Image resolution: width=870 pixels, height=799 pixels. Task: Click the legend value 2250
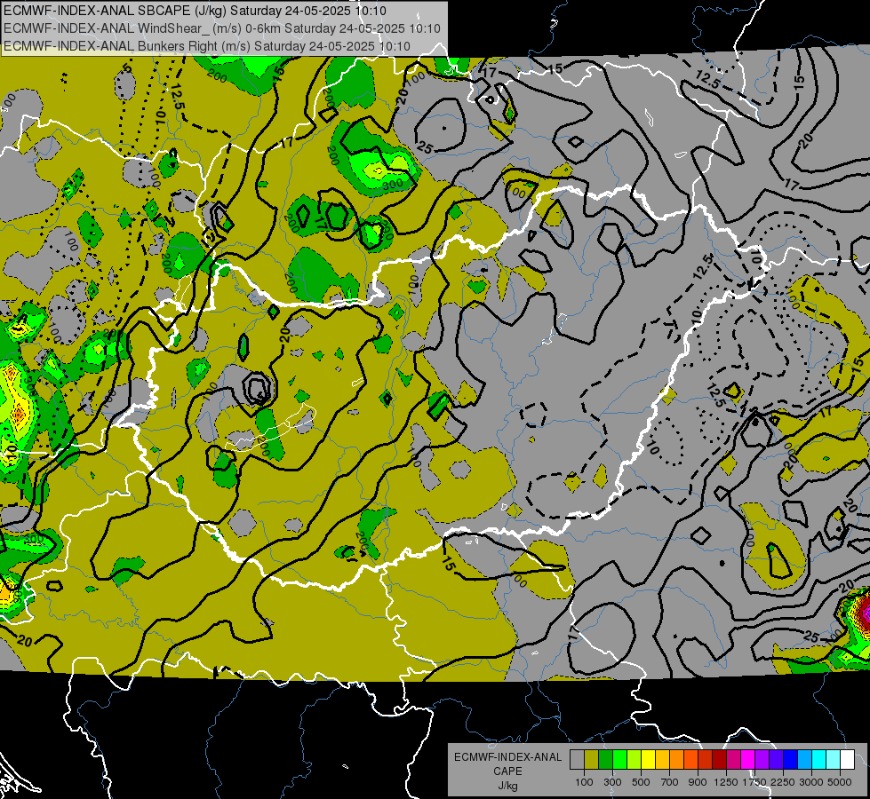tap(784, 782)
